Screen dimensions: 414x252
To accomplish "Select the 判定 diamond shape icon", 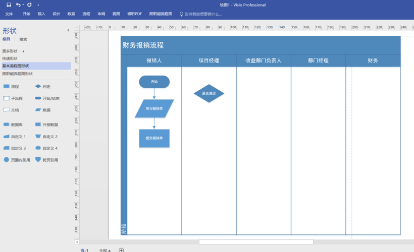I will tap(38, 86).
